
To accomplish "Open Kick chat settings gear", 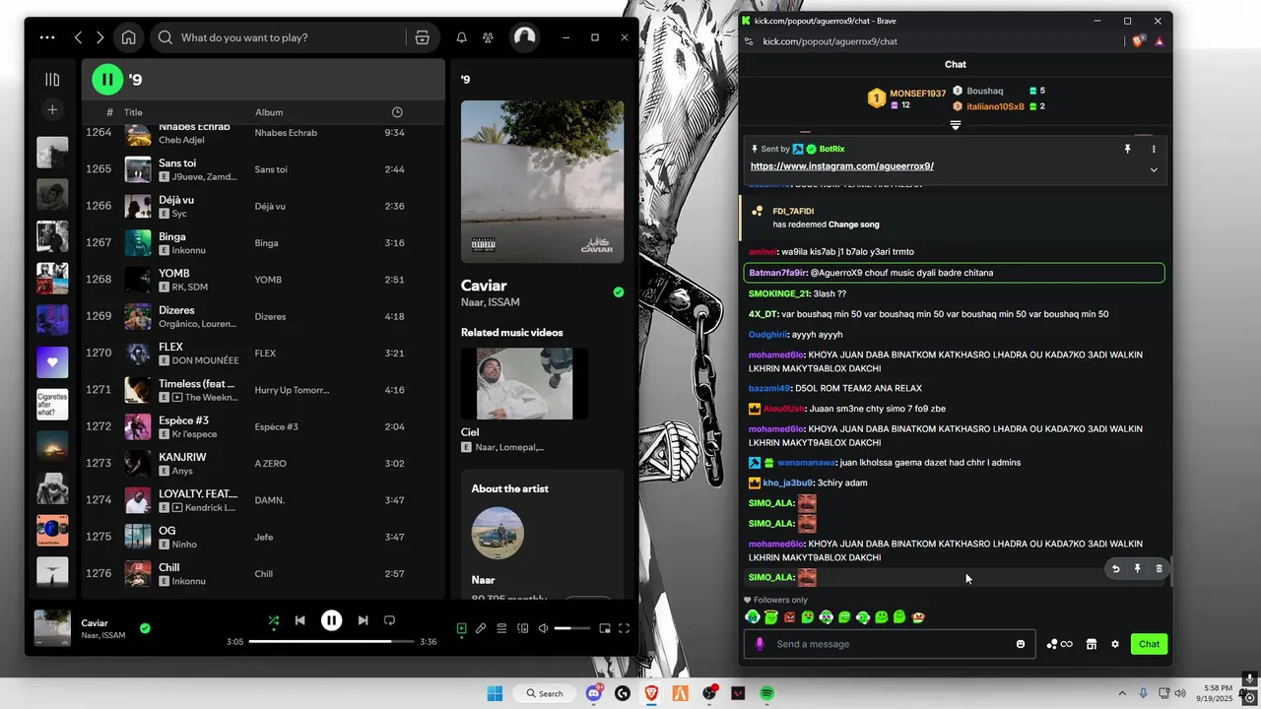I will tap(1115, 644).
